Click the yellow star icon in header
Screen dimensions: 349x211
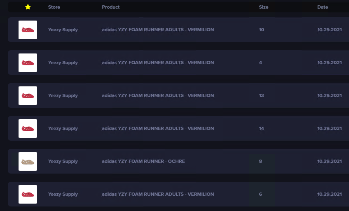click(x=28, y=7)
